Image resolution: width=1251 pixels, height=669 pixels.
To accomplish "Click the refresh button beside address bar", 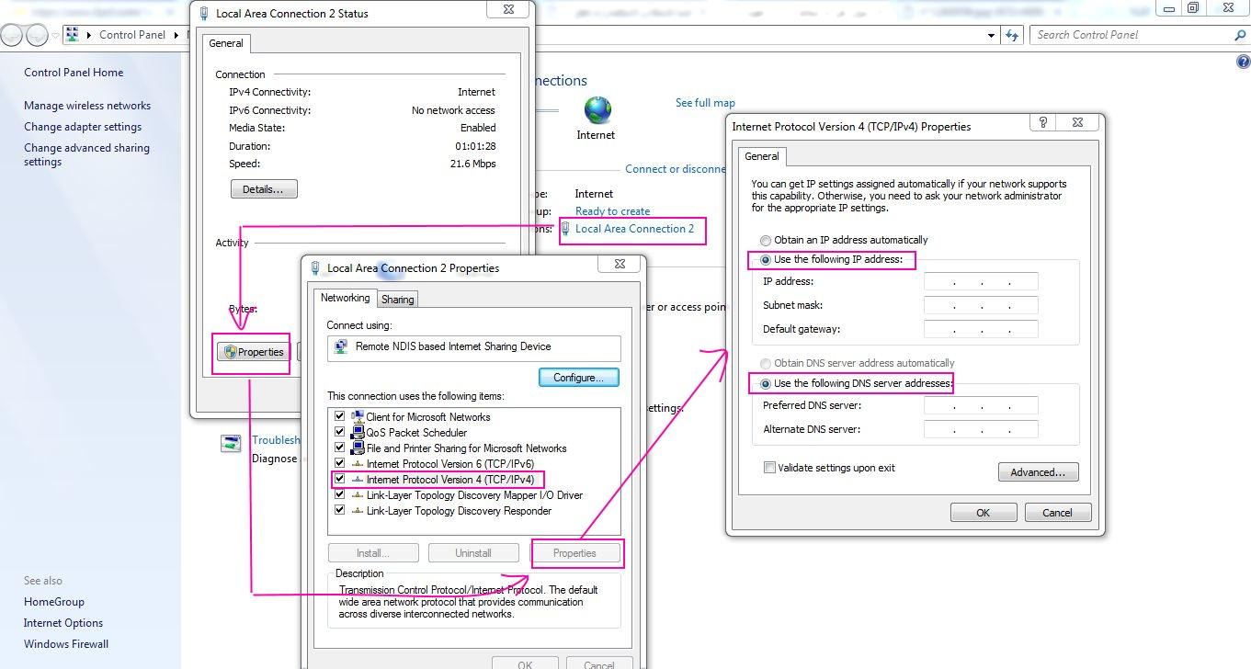I will click(x=1012, y=35).
